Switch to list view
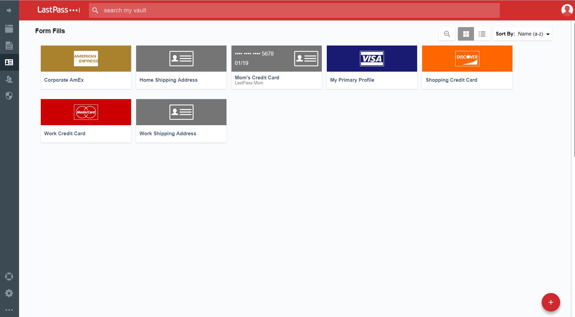The height and width of the screenshot is (317, 575). point(482,34)
